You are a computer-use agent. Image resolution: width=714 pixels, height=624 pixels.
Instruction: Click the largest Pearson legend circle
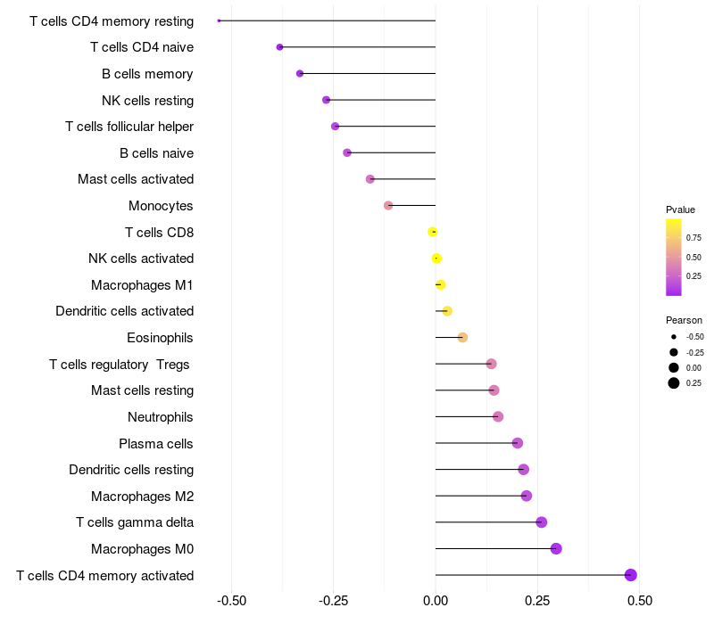[x=674, y=383]
